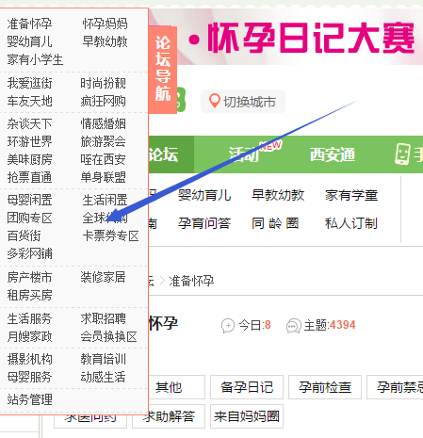Go to 母婴服务 section
This screenshot has height=438, width=423.
pyautogui.click(x=29, y=377)
